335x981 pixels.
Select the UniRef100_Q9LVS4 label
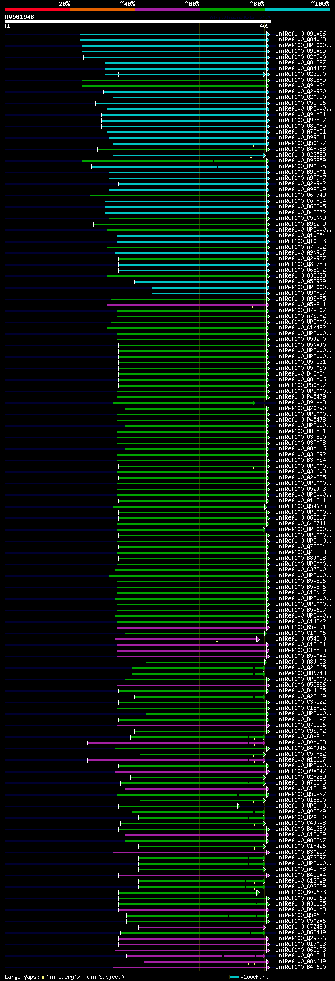tap(300, 86)
